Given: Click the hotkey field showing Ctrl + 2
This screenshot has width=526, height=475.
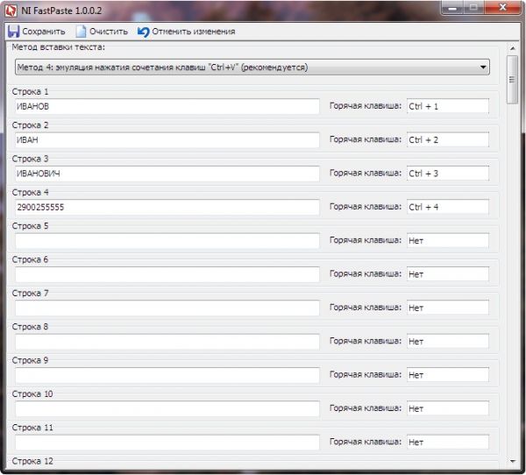Looking at the screenshot, I should [x=448, y=139].
